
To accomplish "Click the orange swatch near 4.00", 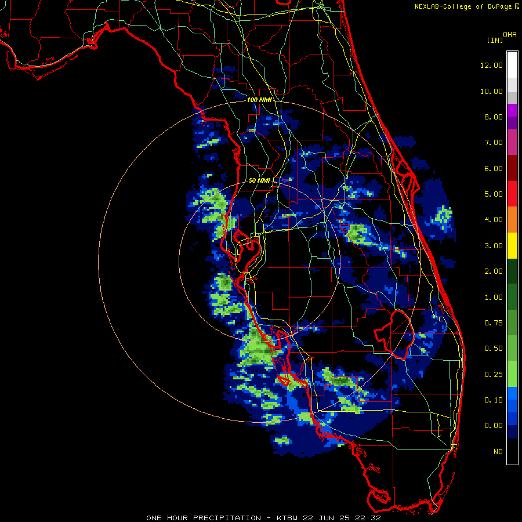I will click(512, 219).
